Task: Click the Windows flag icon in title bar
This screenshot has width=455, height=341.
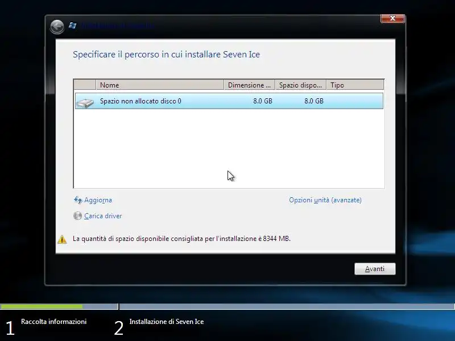Action: pyautogui.click(x=73, y=26)
